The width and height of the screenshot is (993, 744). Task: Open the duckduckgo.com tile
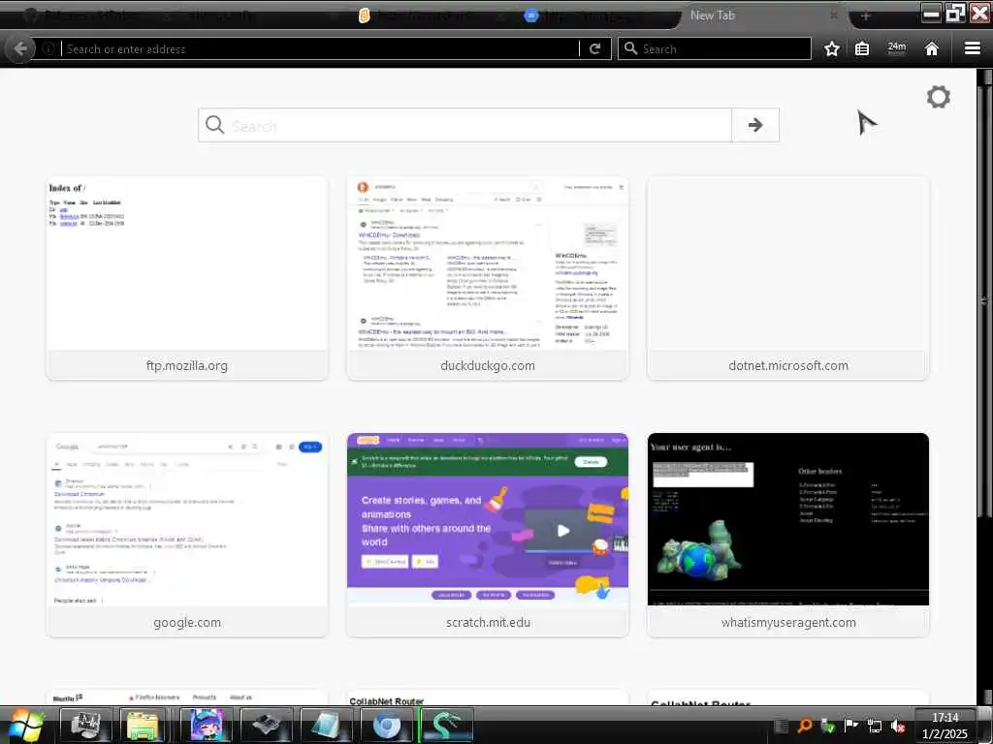click(488, 278)
